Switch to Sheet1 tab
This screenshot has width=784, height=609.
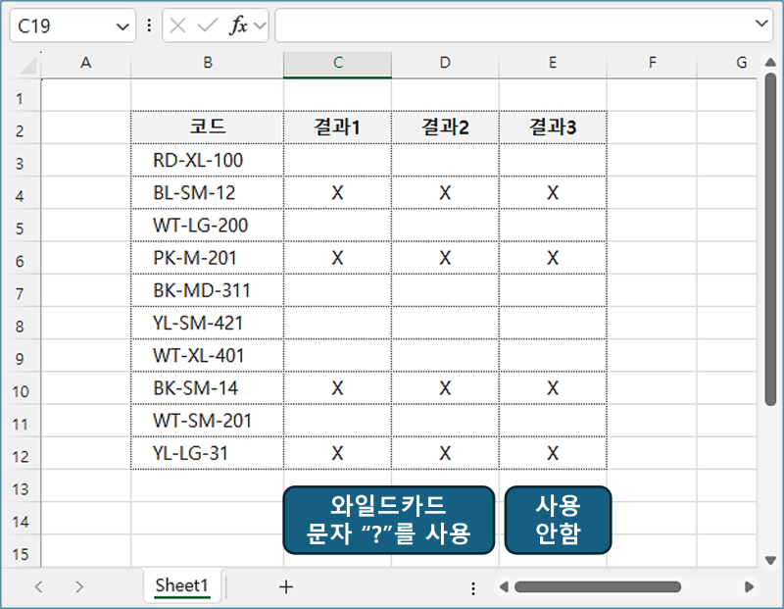pos(182,585)
